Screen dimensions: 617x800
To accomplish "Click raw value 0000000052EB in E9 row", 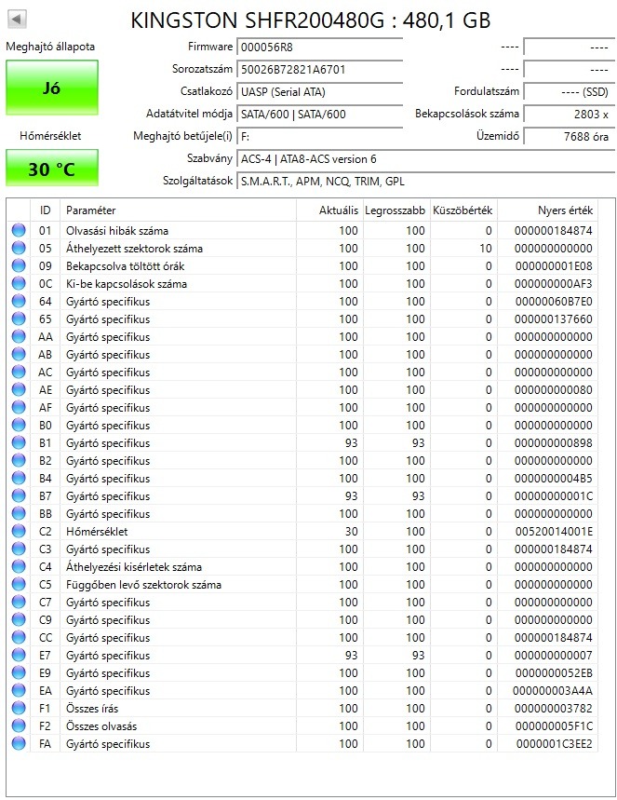I will pos(554,672).
